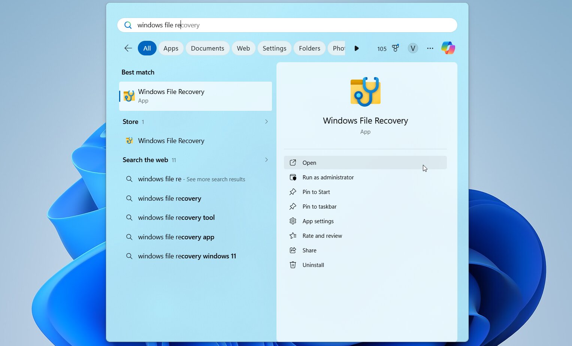
Task: Expand the Search the web section
Action: point(266,160)
